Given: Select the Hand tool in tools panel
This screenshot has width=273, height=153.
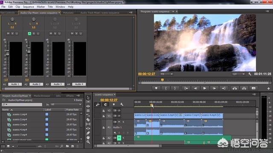Looking at the screenshot, I should click(x=88, y=137).
